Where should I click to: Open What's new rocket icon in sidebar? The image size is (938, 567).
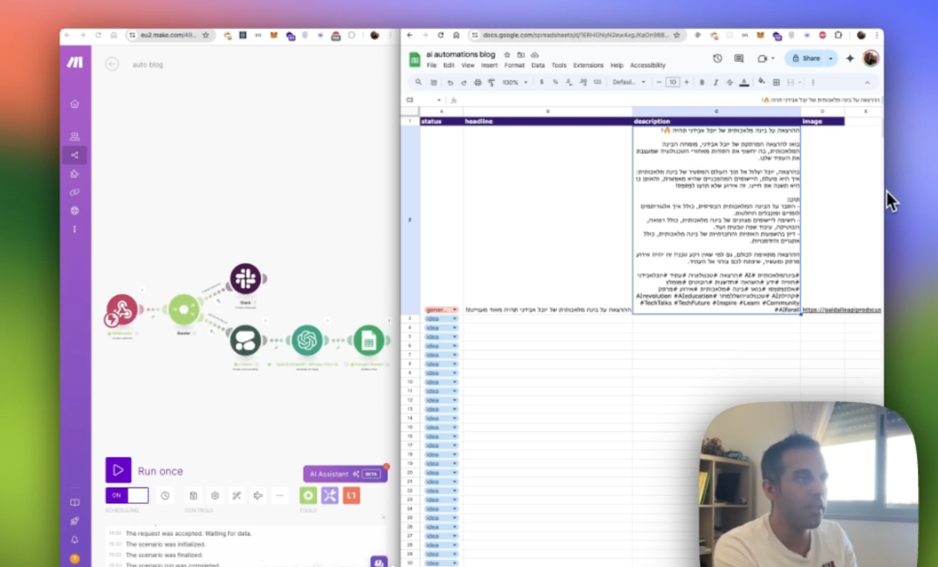tap(75, 521)
